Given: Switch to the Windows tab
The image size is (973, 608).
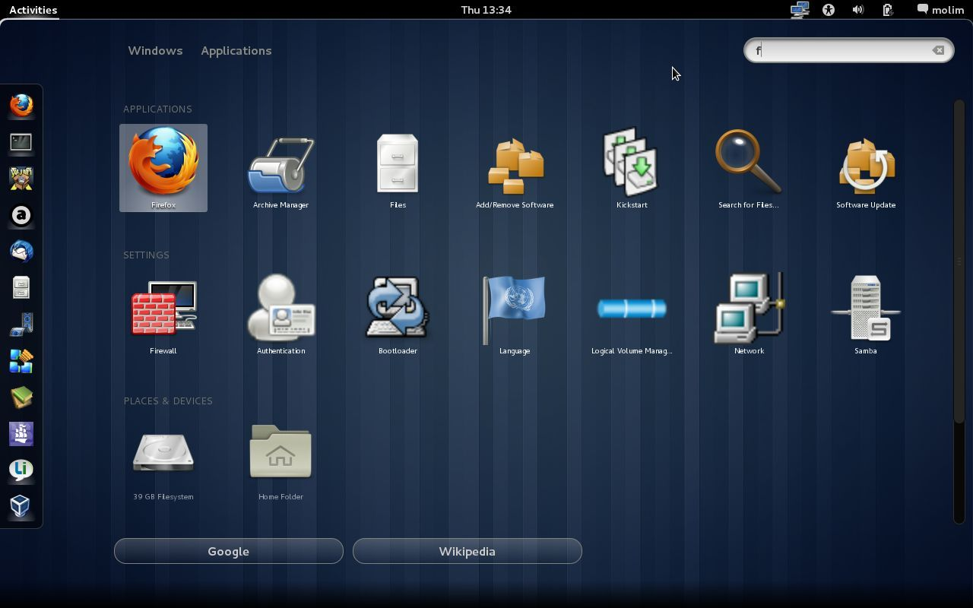Looking at the screenshot, I should pyautogui.click(x=155, y=50).
